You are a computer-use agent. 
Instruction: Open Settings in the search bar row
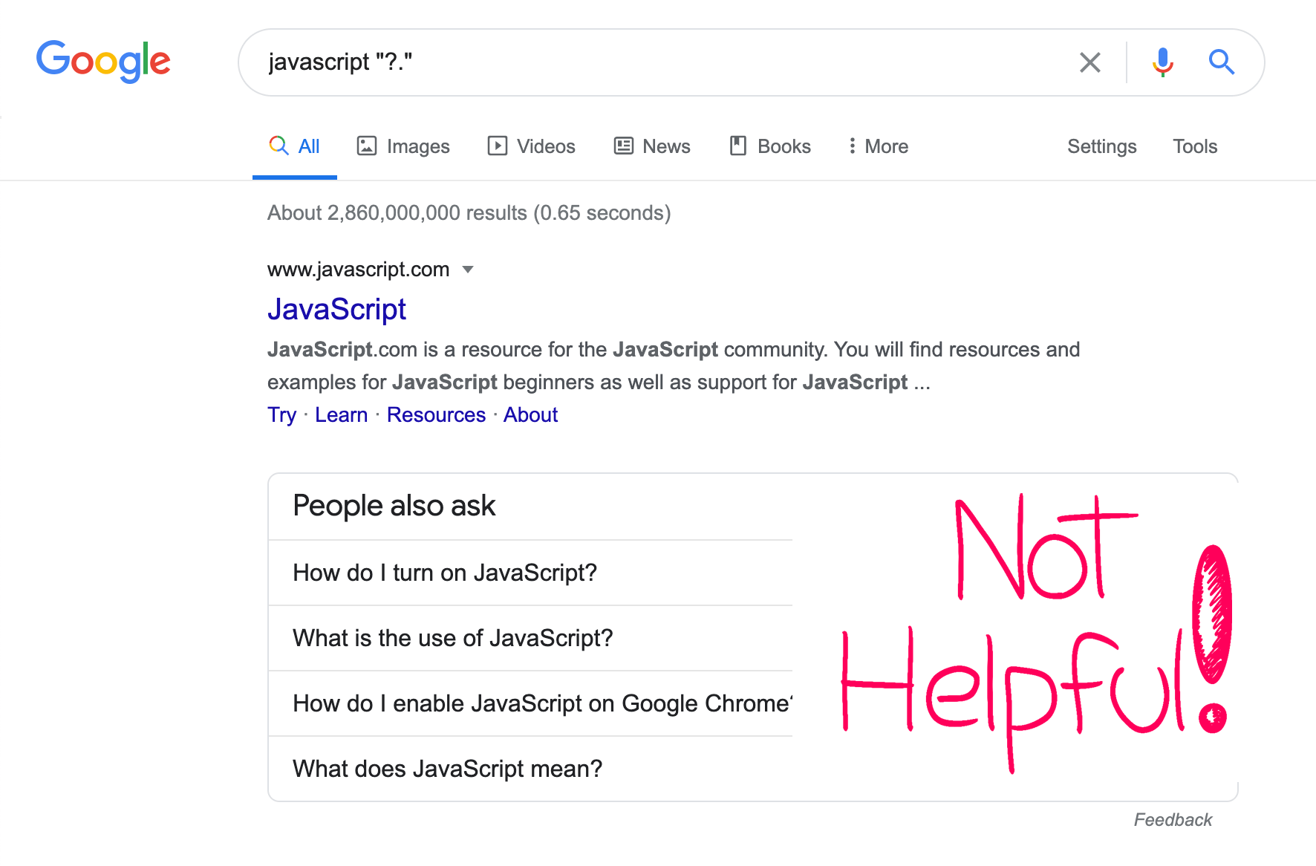pyautogui.click(x=1102, y=146)
